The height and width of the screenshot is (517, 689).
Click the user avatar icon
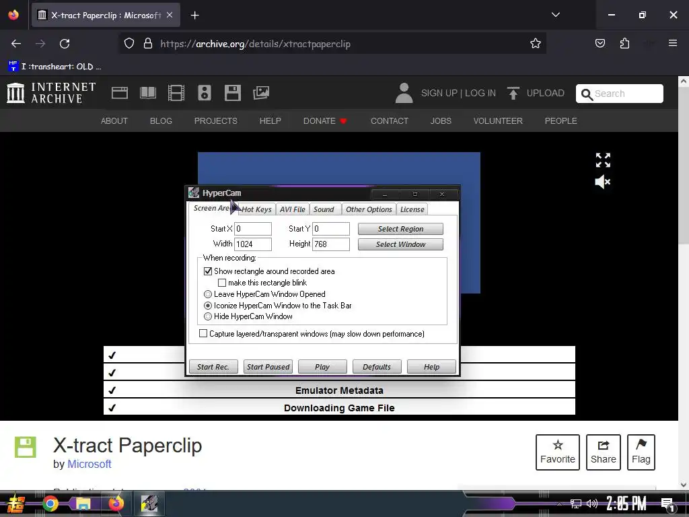[404, 93]
